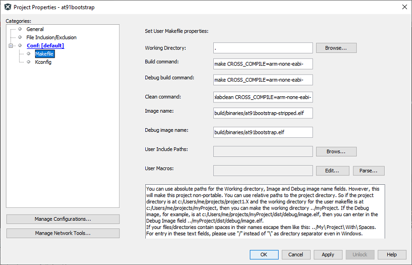Click the Clean command input field
Image resolution: width=412 pixels, height=265 pixels.
click(x=263, y=97)
